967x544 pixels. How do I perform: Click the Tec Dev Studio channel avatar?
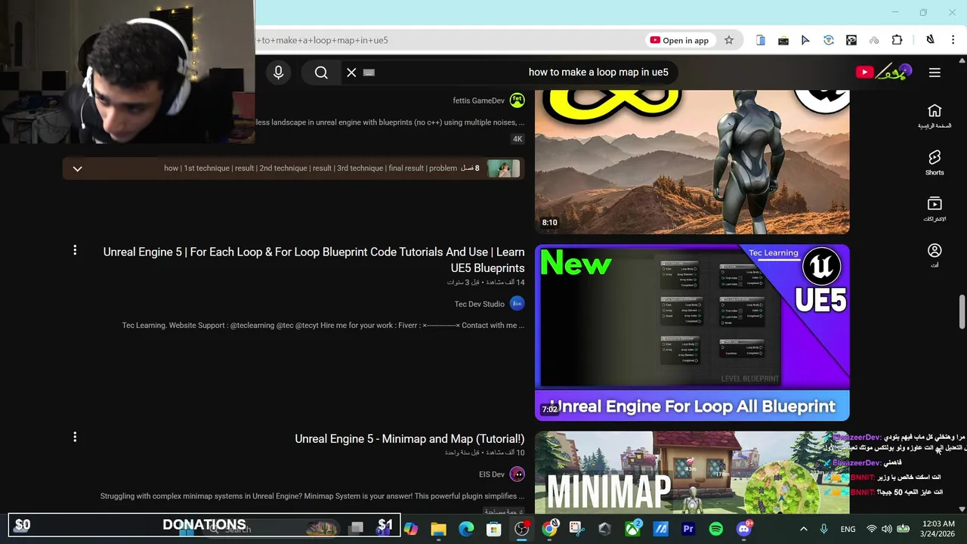tap(517, 304)
